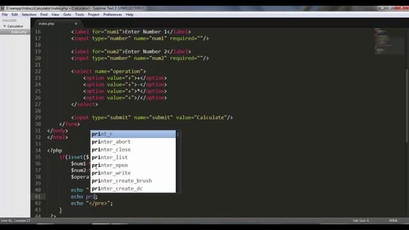Click name="num2" on line 20
Screen dimensions: 409x230
click(x=151, y=58)
